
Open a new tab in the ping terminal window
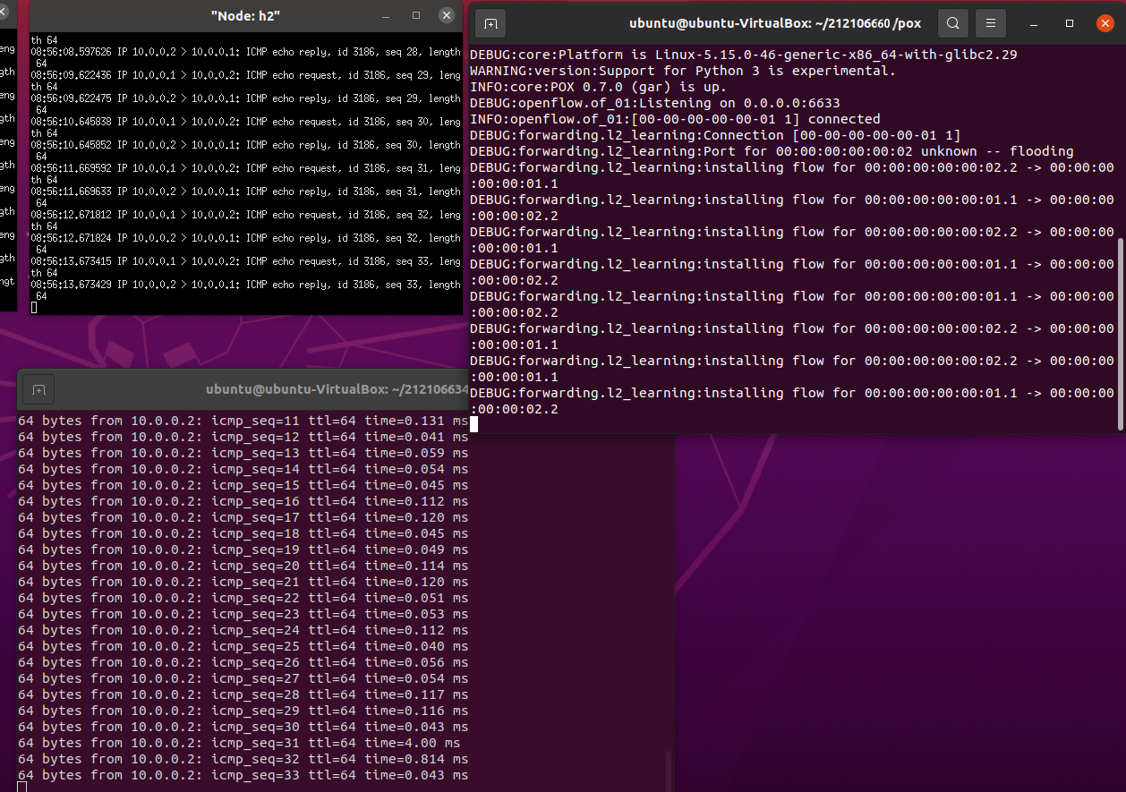click(x=38, y=390)
